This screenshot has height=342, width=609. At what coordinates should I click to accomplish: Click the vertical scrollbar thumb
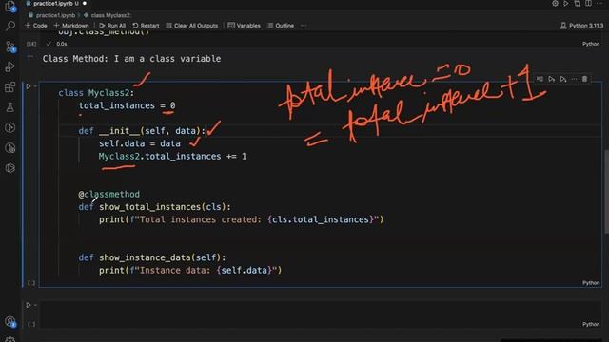(606, 191)
